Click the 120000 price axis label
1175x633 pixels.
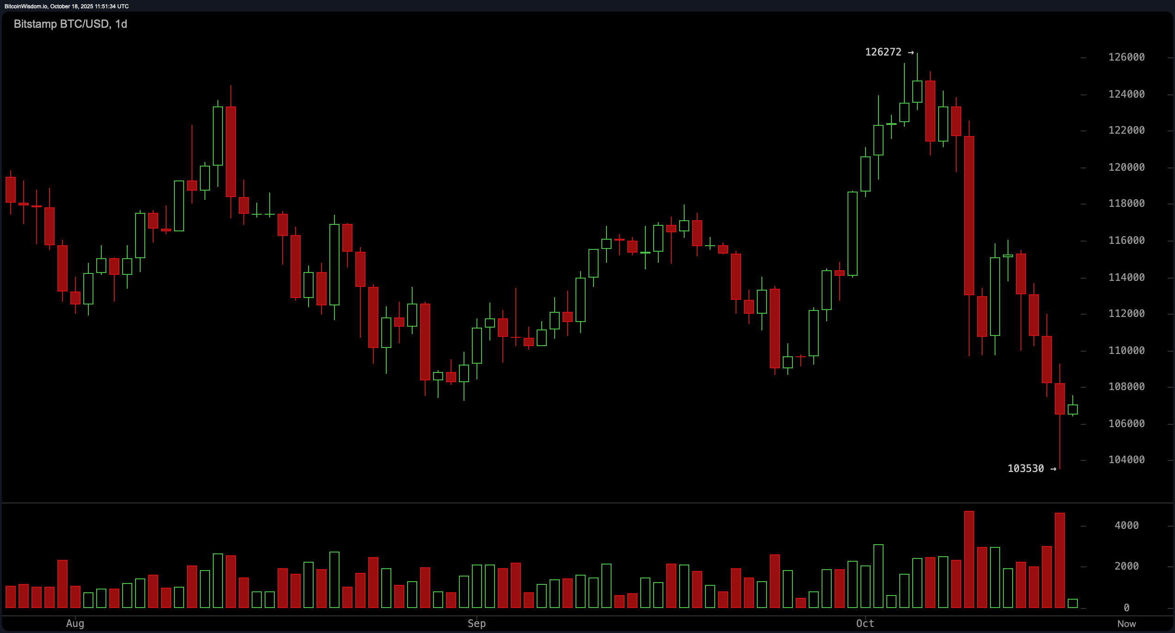(x=1126, y=167)
